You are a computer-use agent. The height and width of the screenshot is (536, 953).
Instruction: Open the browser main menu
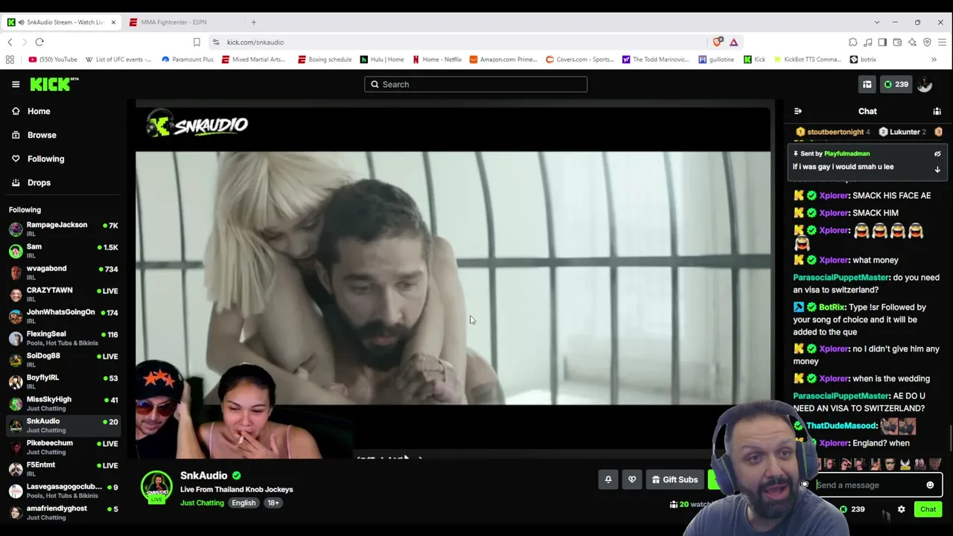click(942, 42)
